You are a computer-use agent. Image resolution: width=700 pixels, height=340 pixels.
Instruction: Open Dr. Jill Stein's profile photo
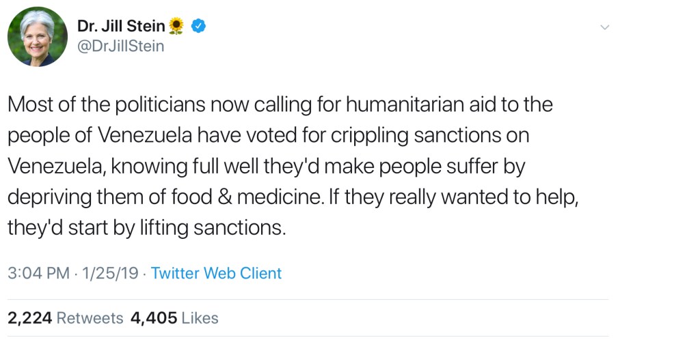tap(38, 37)
